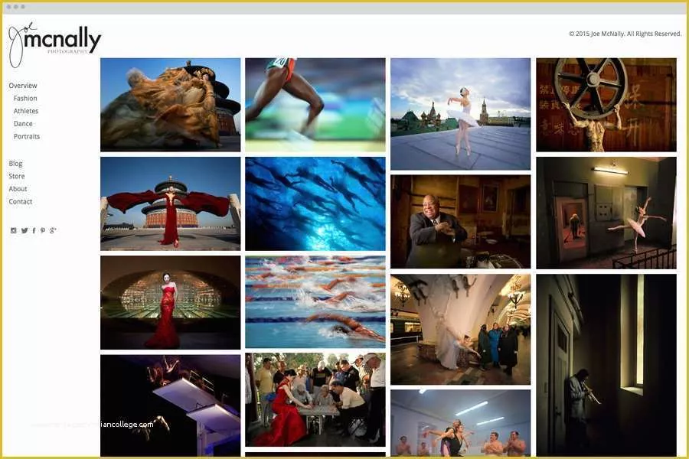Open the swimming race lanes photo
Image resolution: width=689 pixels, height=459 pixels.
pos(315,302)
